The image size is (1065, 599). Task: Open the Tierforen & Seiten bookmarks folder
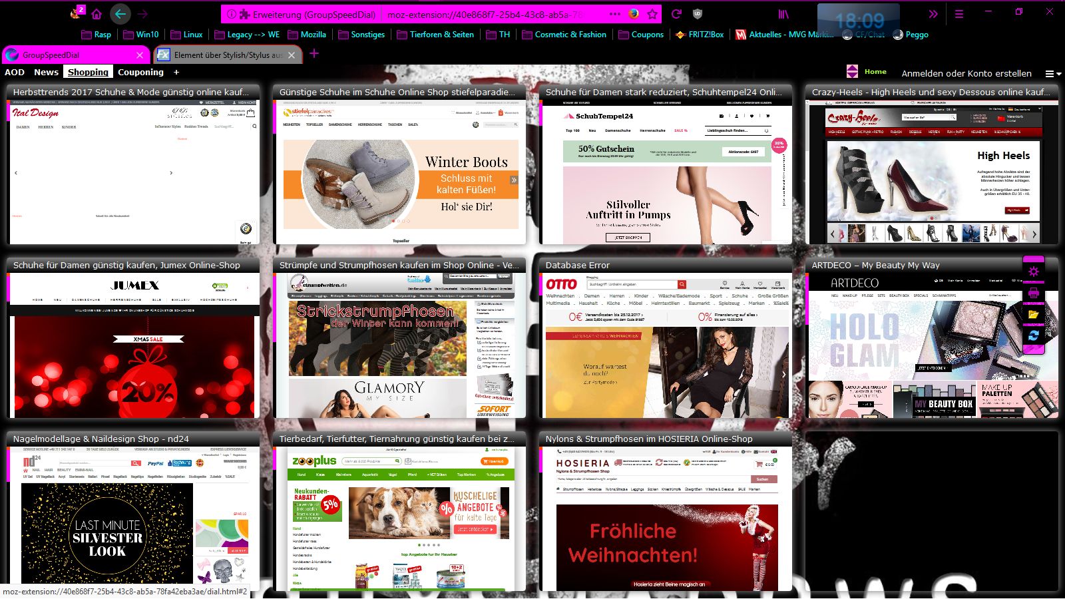coord(435,35)
